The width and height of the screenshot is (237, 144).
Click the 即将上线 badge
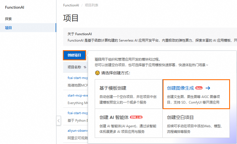(136, 117)
